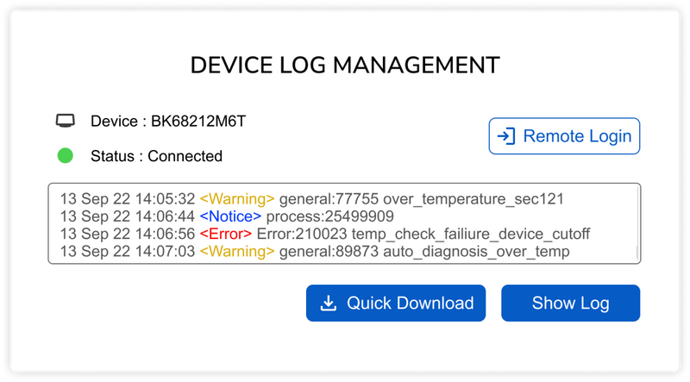Click the red Error tag

pyautogui.click(x=226, y=234)
